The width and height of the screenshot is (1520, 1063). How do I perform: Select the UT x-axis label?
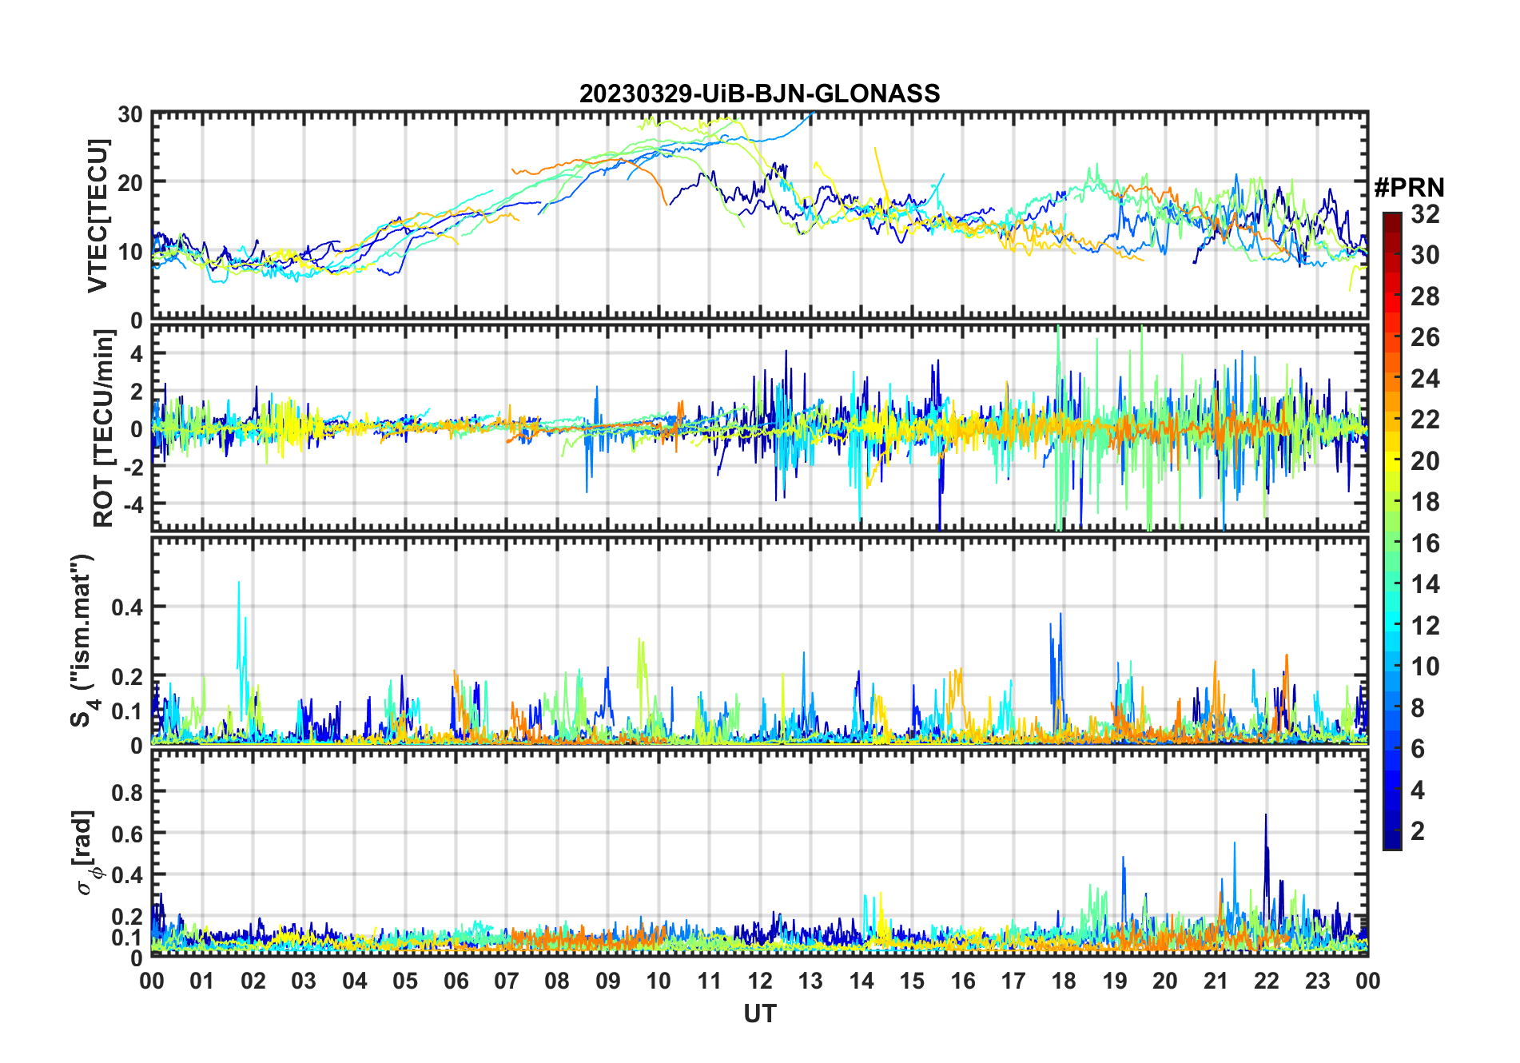pyautogui.click(x=759, y=1013)
